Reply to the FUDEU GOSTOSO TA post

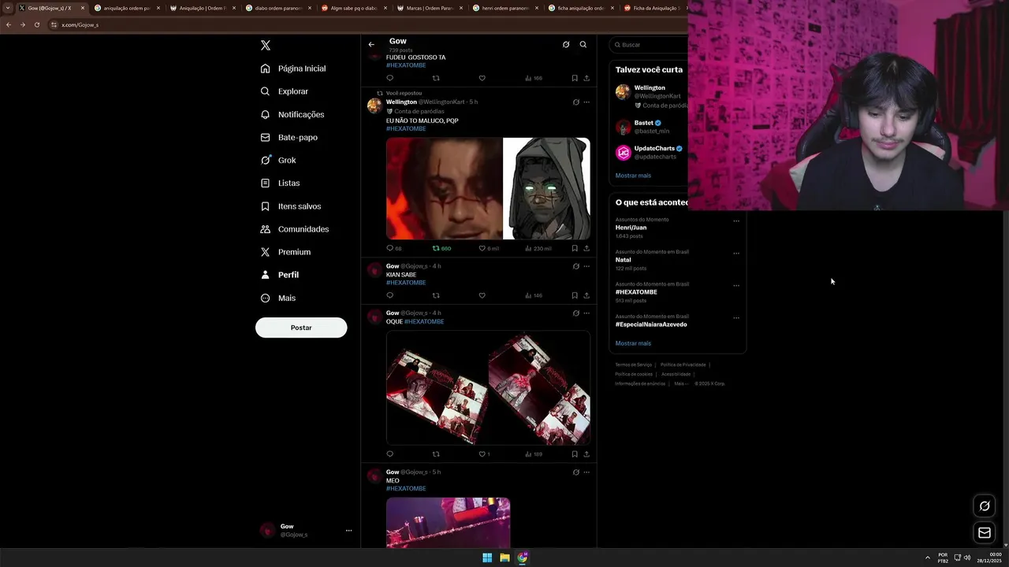point(389,78)
